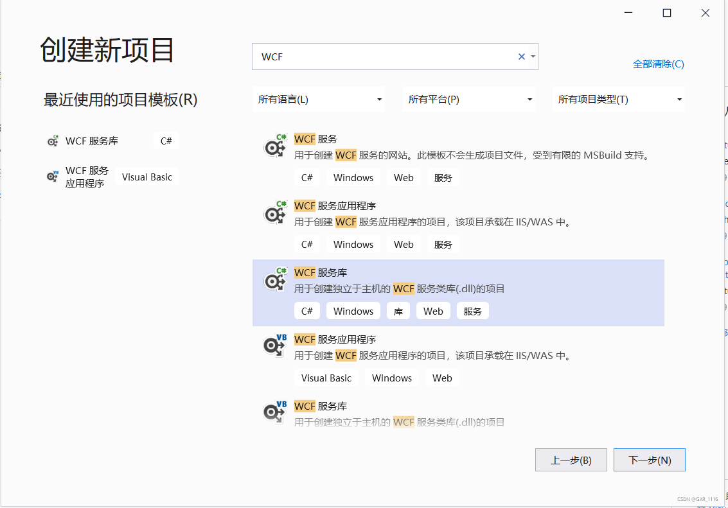Click the C# WCF 服务 template icon
This screenshot has height=508, width=728.
(275, 146)
